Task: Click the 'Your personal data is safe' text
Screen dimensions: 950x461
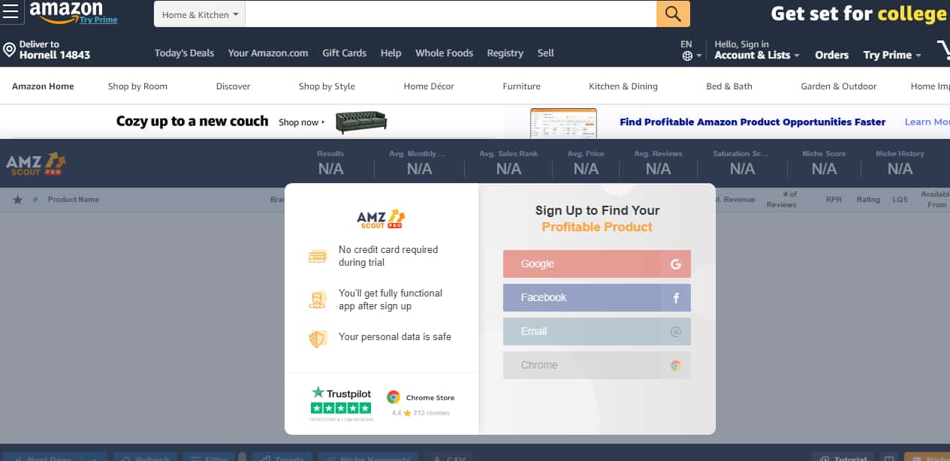Action: pyautogui.click(x=395, y=337)
